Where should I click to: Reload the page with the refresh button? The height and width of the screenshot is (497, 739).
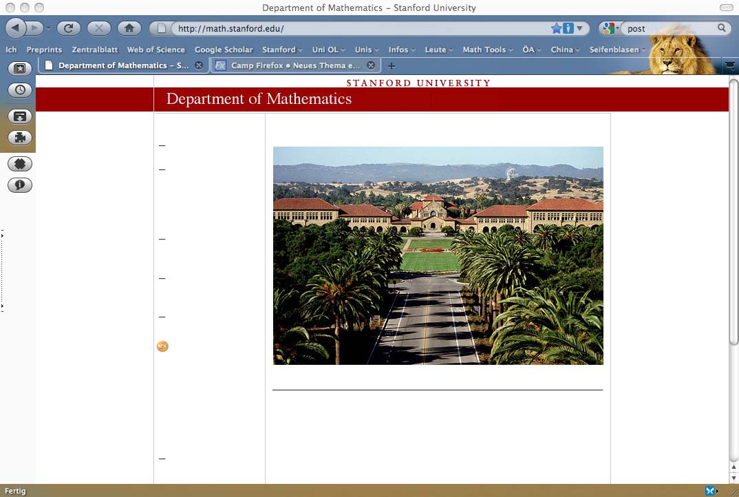coord(68,28)
